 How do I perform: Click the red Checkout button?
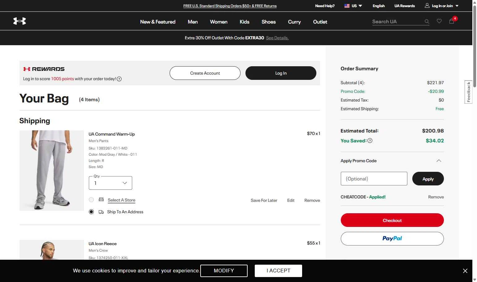click(392, 220)
